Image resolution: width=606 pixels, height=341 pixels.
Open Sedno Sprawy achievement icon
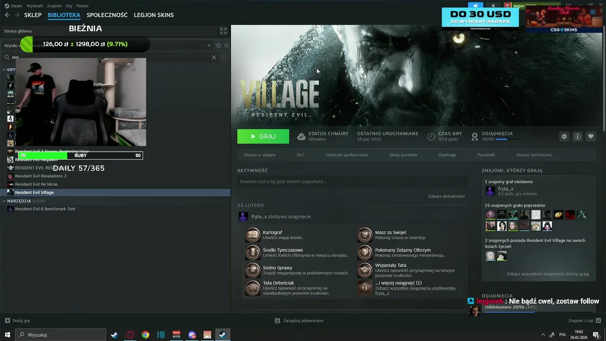point(253,270)
